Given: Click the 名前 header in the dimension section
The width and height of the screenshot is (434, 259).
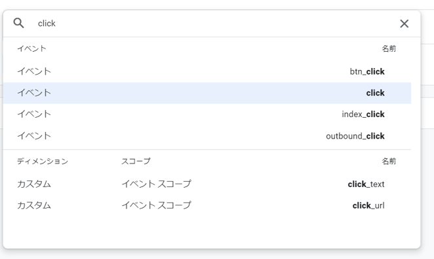Looking at the screenshot, I should [389, 162].
